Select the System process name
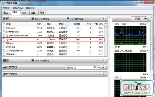This screenshot has width=155, height=97. 10,39
